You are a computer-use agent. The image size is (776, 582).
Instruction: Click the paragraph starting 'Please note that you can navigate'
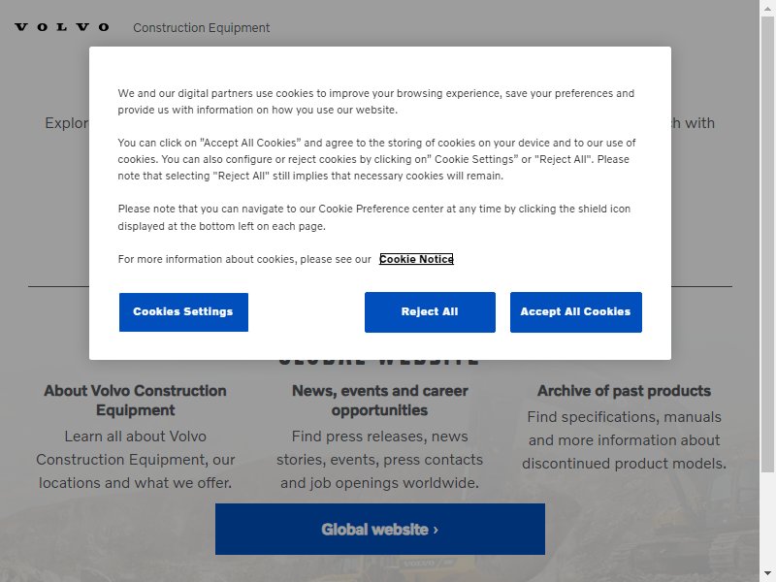(x=374, y=217)
